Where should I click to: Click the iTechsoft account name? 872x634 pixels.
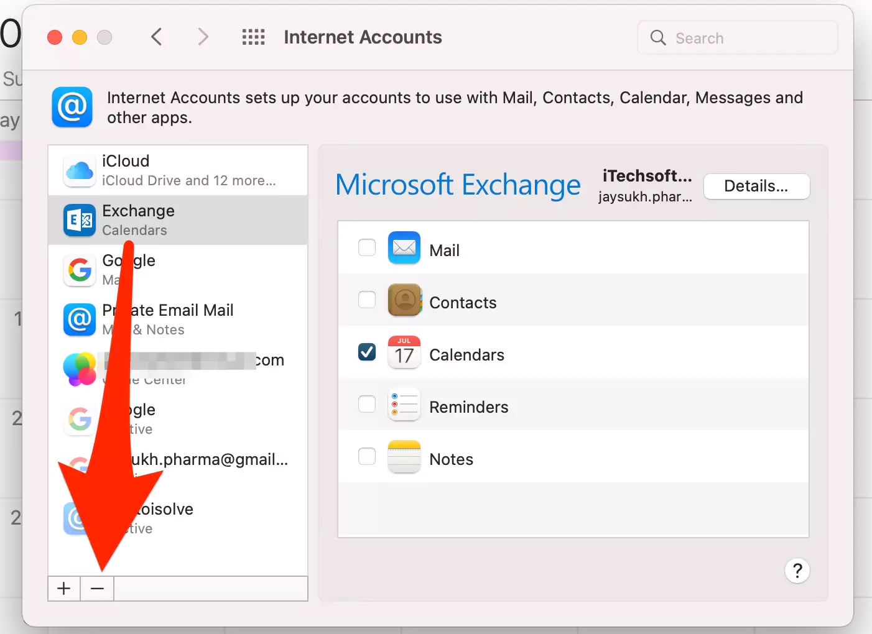[x=647, y=176]
